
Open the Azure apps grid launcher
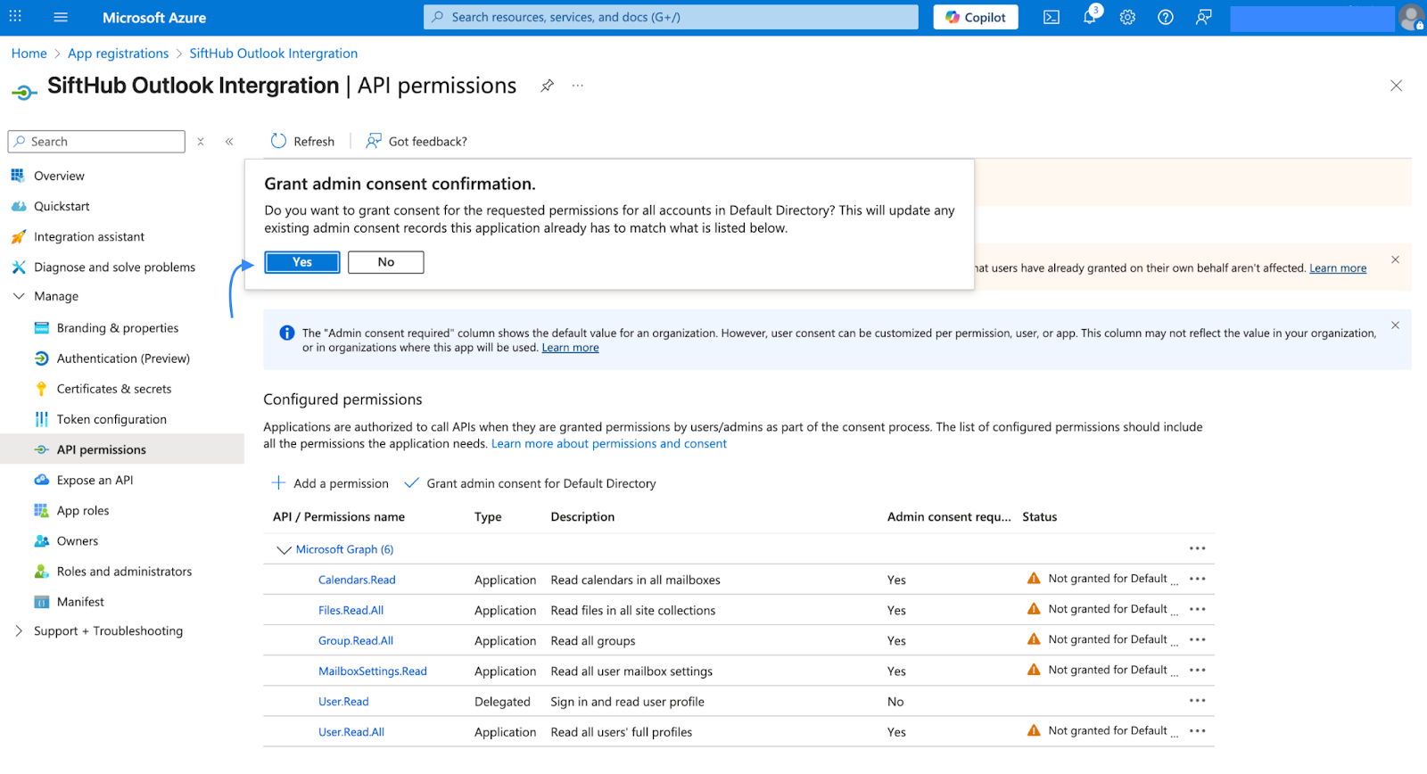point(15,17)
